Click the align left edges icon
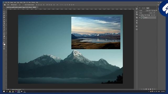The width and height of the screenshot is (168, 94). pos(37,5)
